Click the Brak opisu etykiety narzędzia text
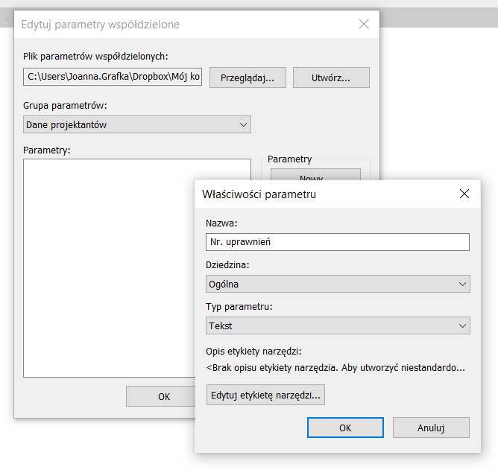The image size is (498, 470). (335, 367)
